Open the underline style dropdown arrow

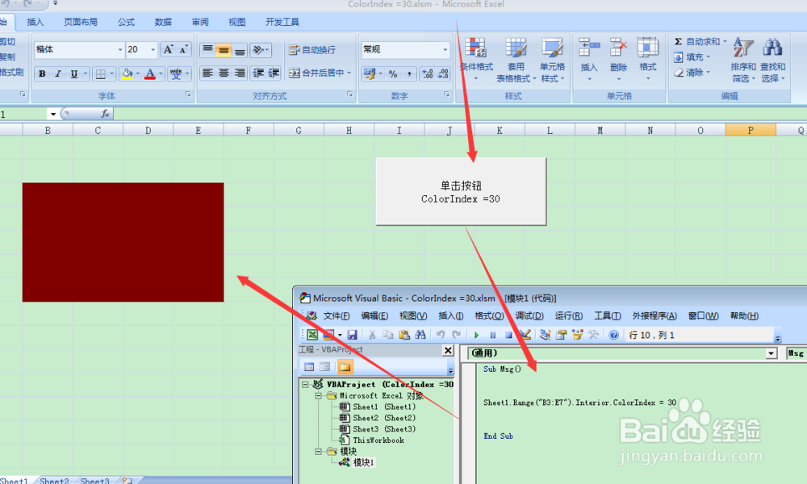click(x=86, y=73)
